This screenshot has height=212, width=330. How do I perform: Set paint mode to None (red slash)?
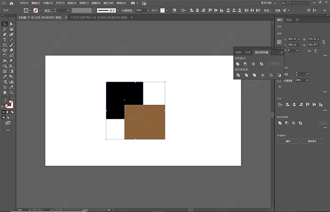(x=13, y=112)
